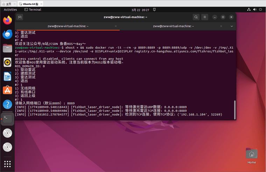The width and height of the screenshot is (266, 172).
Task: Open Ubuntu Software store icon
Action: coord(7,90)
